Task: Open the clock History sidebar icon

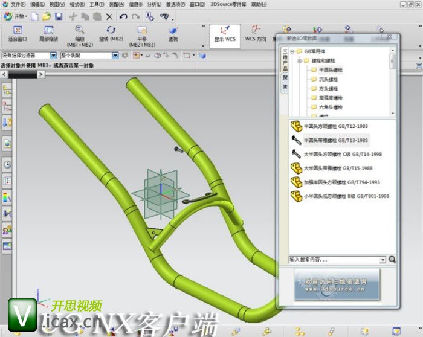Action: pyautogui.click(x=7, y=164)
